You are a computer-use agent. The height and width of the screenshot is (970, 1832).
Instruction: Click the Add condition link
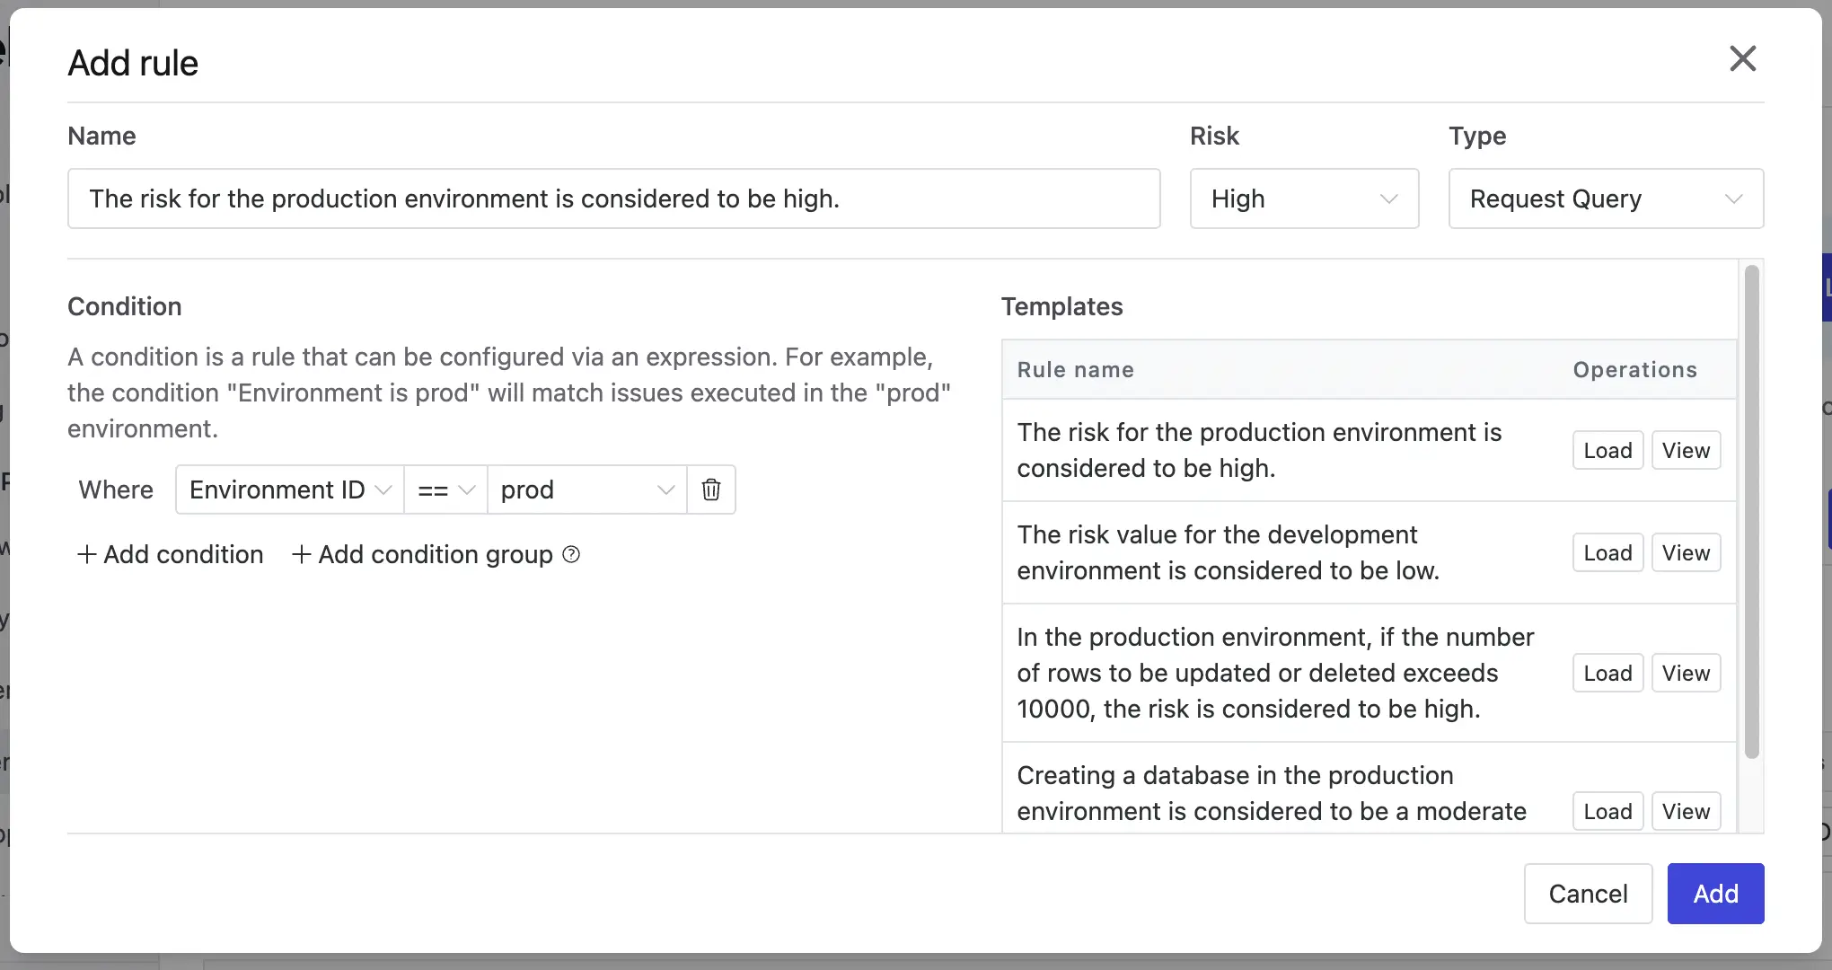(x=183, y=554)
